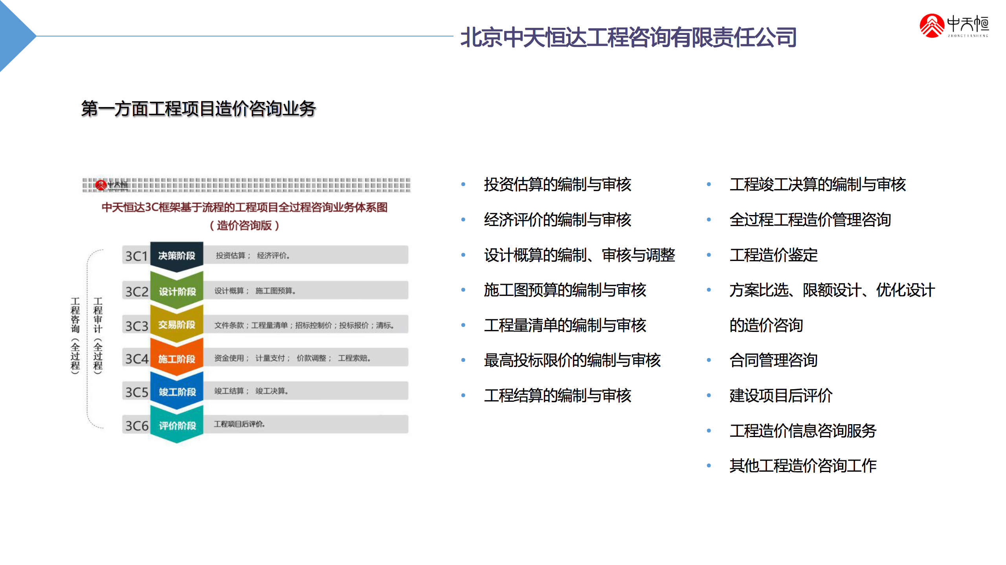Viewport: 1006px width, 565px height.
Task: Click bullet 工程造价鉴定
Action: (773, 255)
